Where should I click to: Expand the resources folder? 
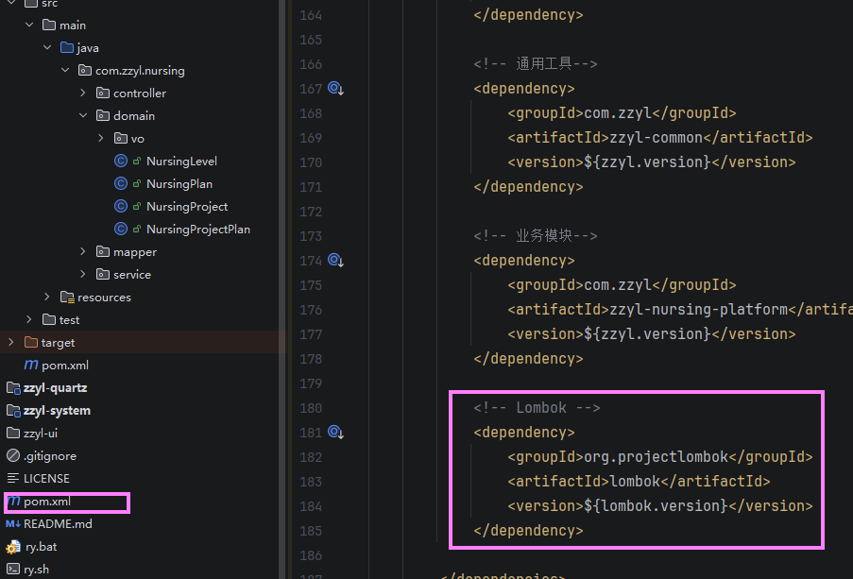[x=47, y=298]
